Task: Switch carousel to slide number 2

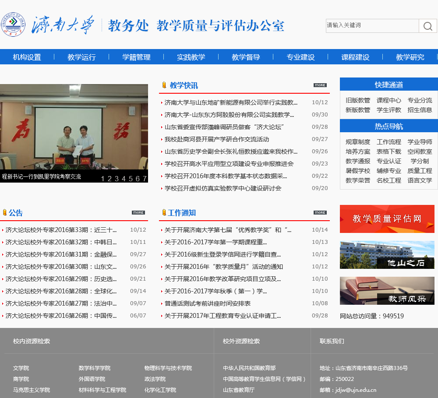Action: [x=109, y=179]
